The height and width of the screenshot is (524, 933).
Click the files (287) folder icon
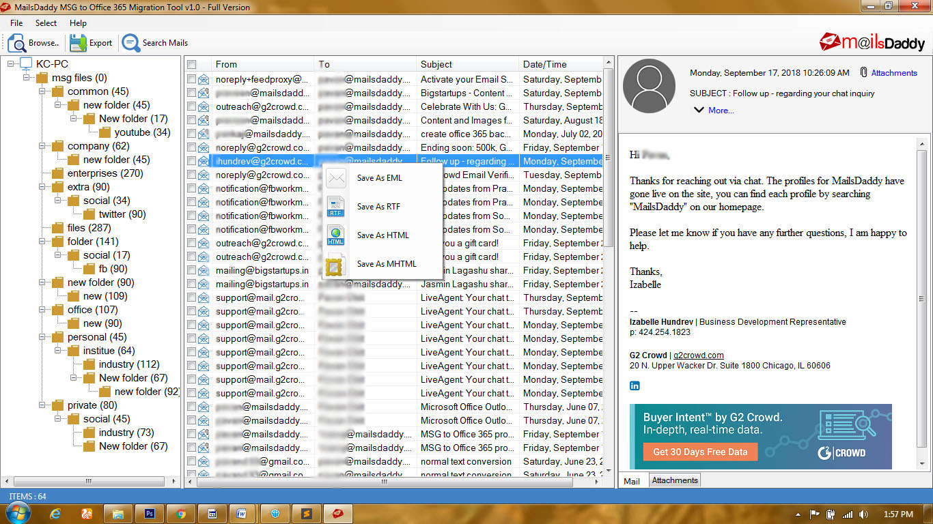click(x=58, y=228)
